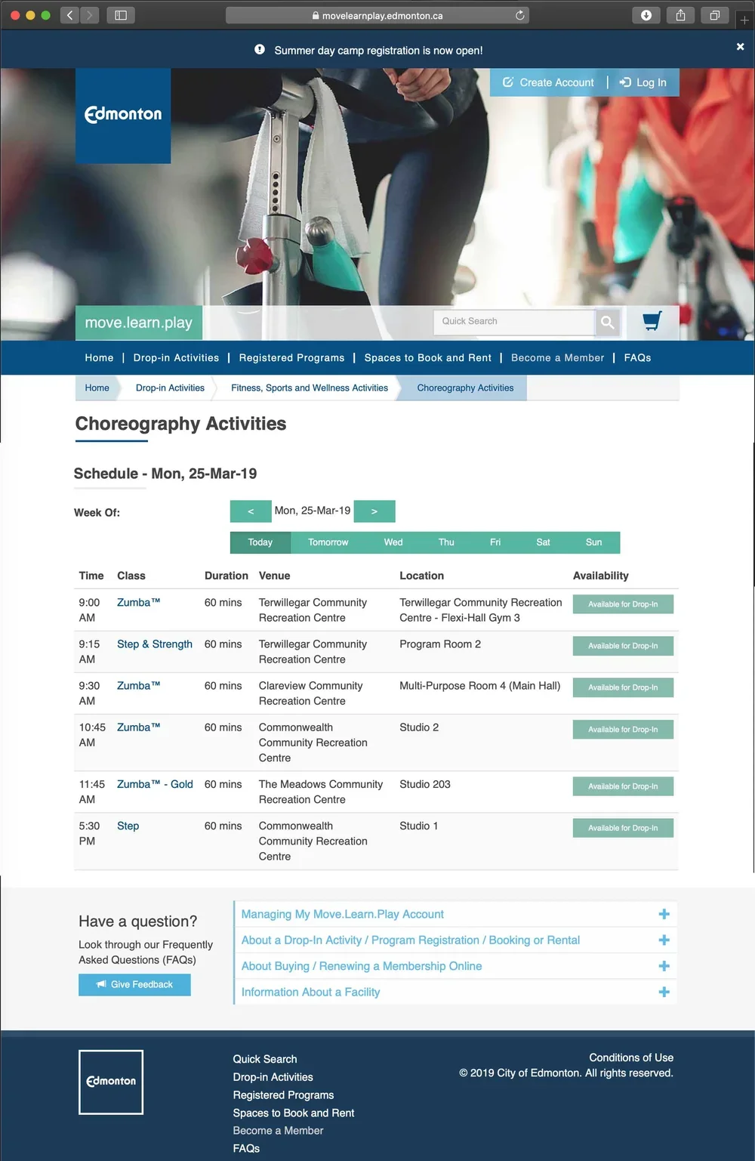
Task: Open Conditions of Use link
Action: (x=631, y=1058)
